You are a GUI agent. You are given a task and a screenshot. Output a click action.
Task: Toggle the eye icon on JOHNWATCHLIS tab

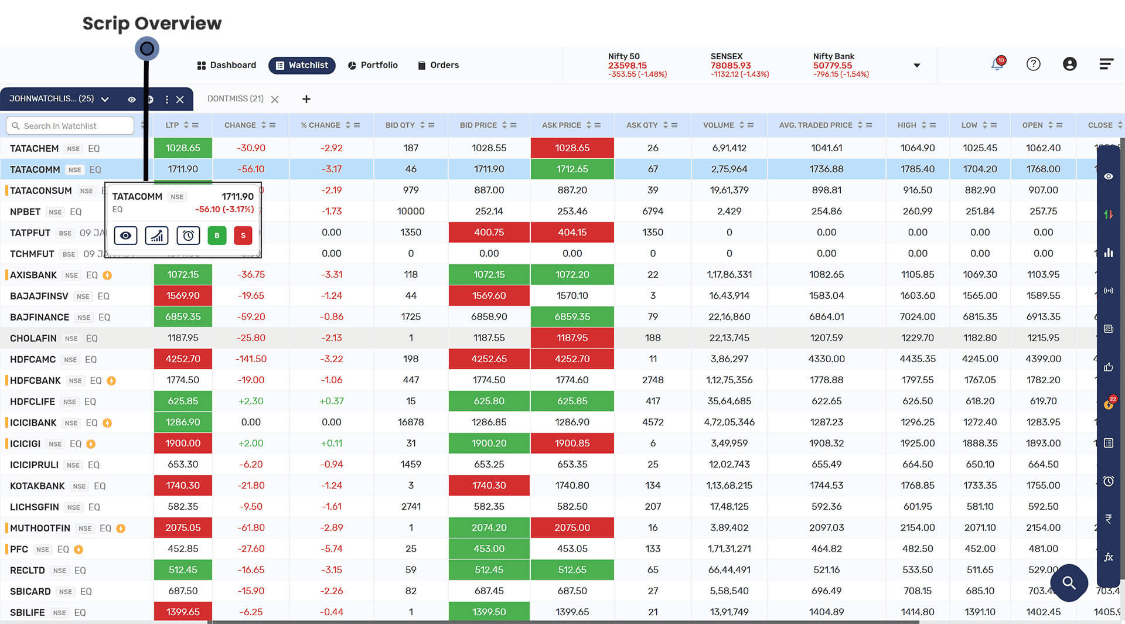point(132,100)
